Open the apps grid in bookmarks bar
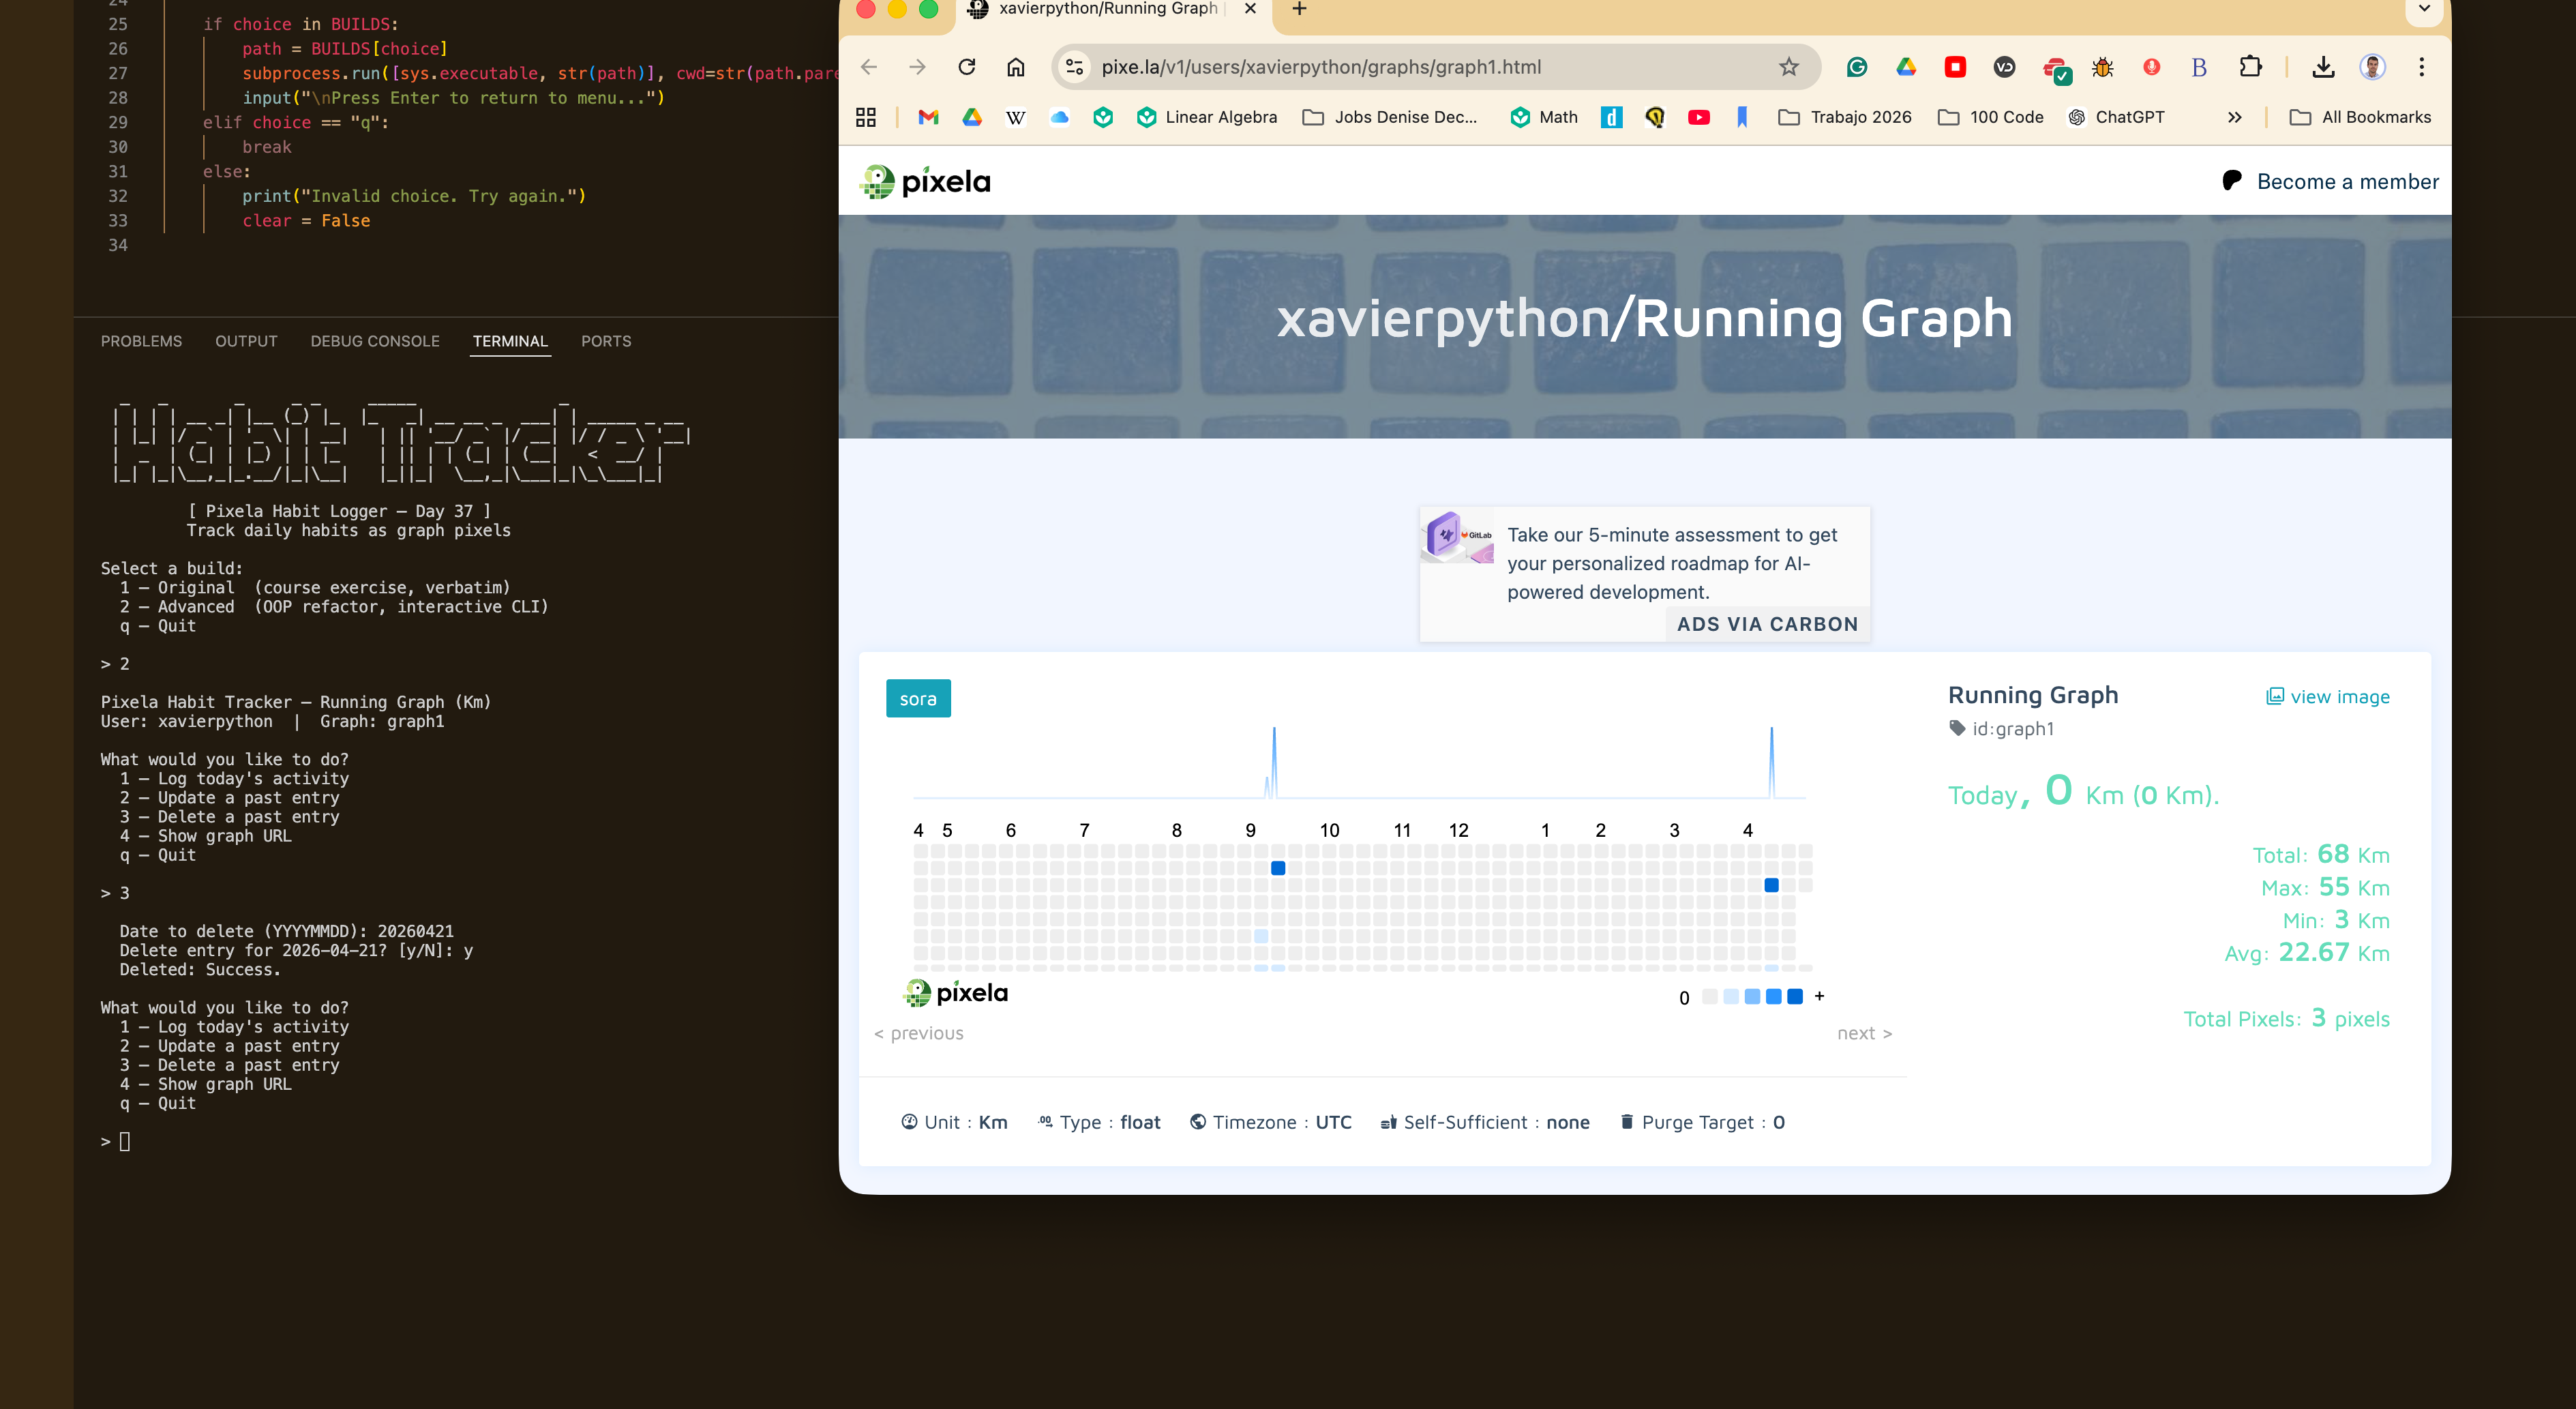Viewport: 2576px width, 1409px height. (866, 117)
